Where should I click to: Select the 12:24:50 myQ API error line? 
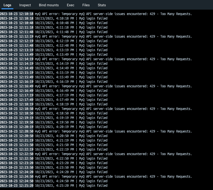(96, 176)
